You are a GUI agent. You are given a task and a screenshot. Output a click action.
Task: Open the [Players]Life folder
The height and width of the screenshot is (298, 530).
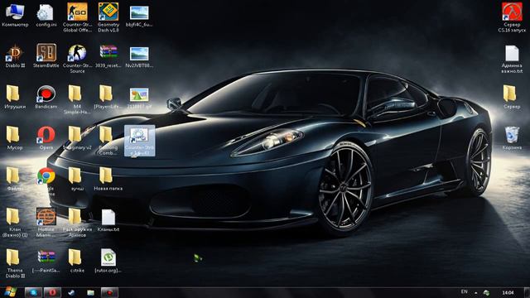107,98
